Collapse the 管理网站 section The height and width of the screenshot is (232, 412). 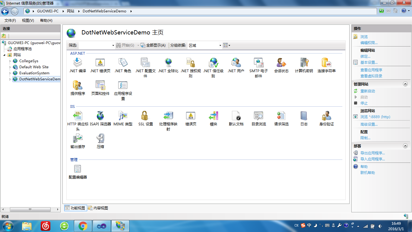point(405,84)
